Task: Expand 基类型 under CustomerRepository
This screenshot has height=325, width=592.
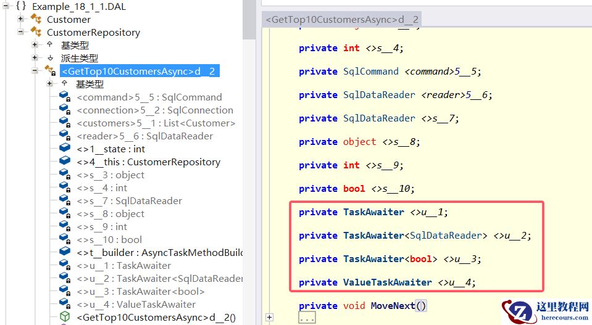Action: point(35,45)
